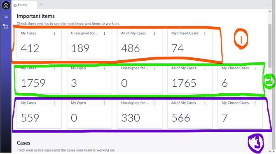Open options for the 189 unassigned card
276x154 pixels.
point(104,33)
